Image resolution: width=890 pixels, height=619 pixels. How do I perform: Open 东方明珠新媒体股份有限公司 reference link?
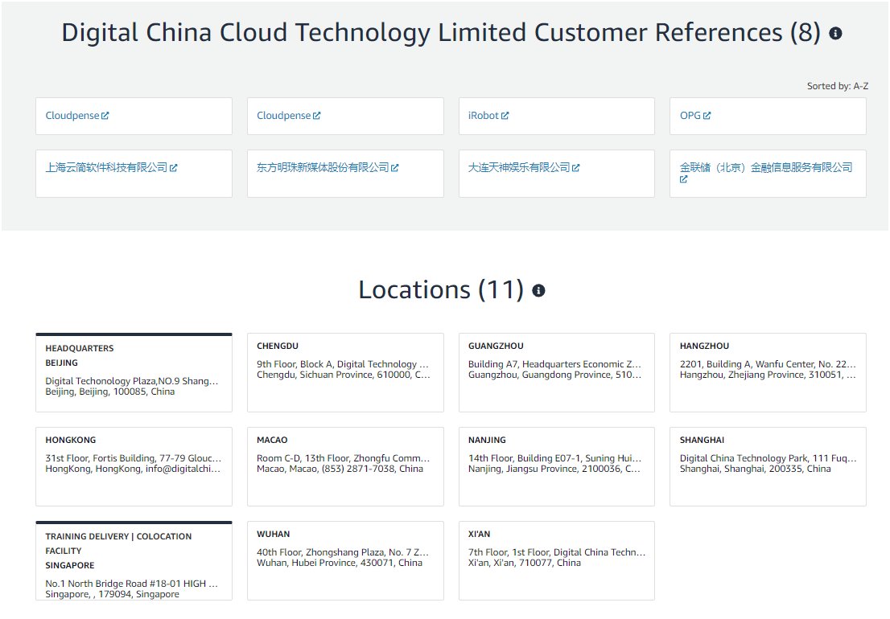323,167
